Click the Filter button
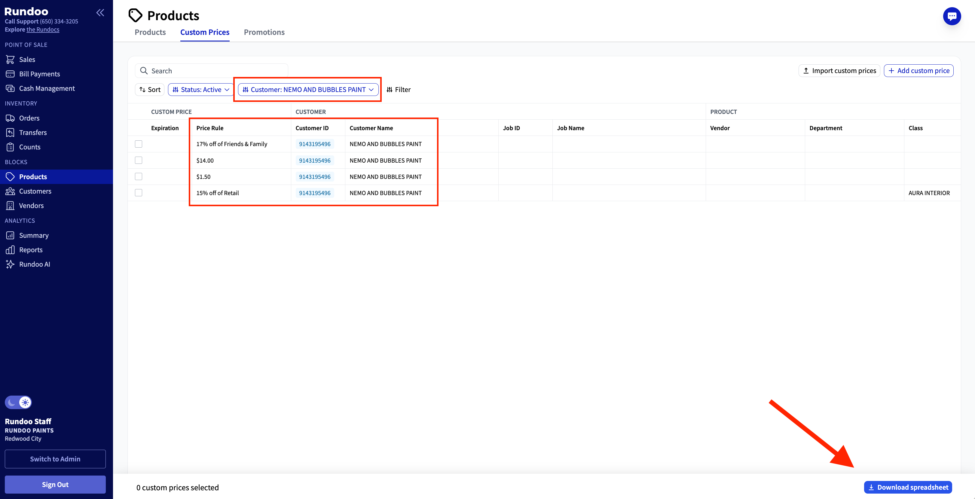975x499 pixels. click(399, 90)
